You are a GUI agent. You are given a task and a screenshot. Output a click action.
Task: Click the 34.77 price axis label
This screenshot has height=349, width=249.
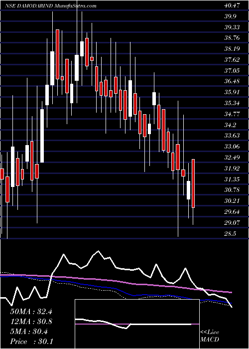(x=232, y=114)
